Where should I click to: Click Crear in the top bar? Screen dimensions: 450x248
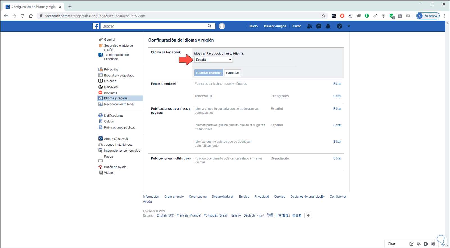pyautogui.click(x=297, y=26)
